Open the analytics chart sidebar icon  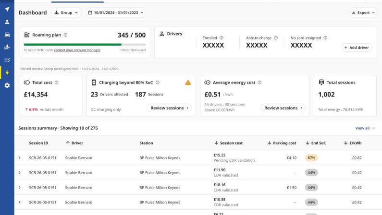coord(7,47)
